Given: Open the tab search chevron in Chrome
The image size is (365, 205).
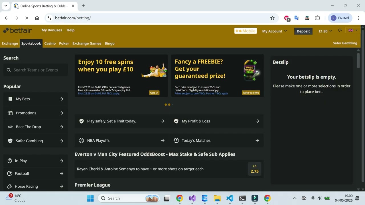Looking at the screenshot, I should (5, 6).
